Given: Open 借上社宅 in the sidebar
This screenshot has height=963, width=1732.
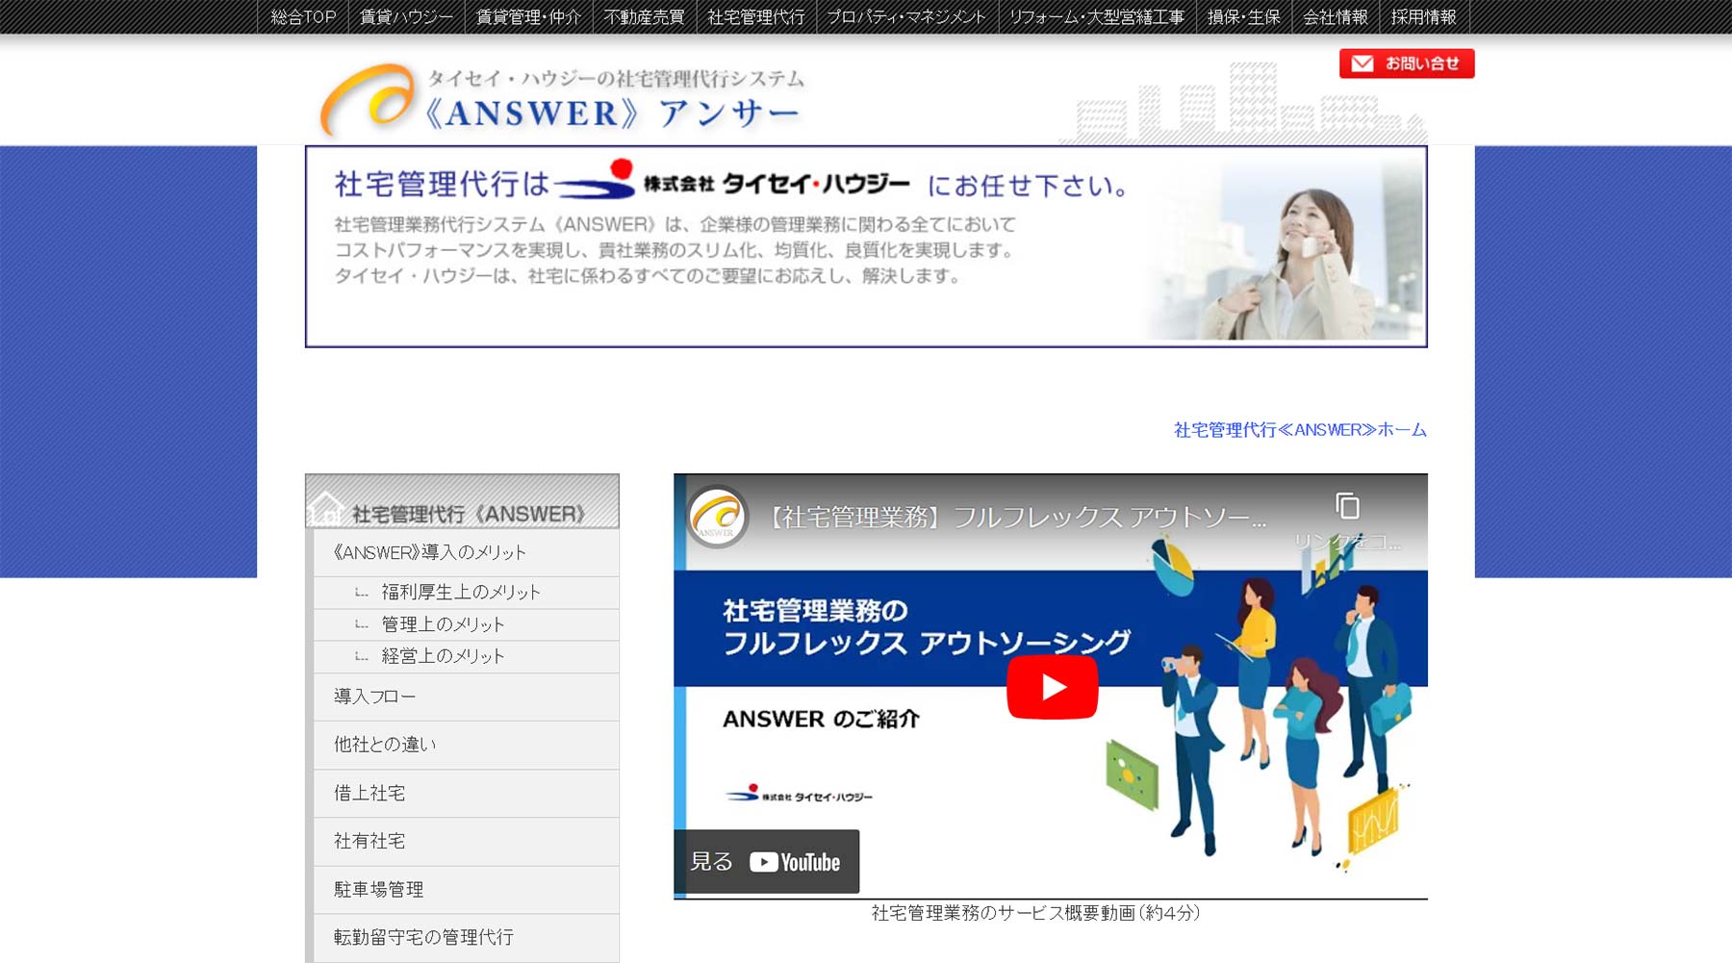Looking at the screenshot, I should pyautogui.click(x=466, y=794).
